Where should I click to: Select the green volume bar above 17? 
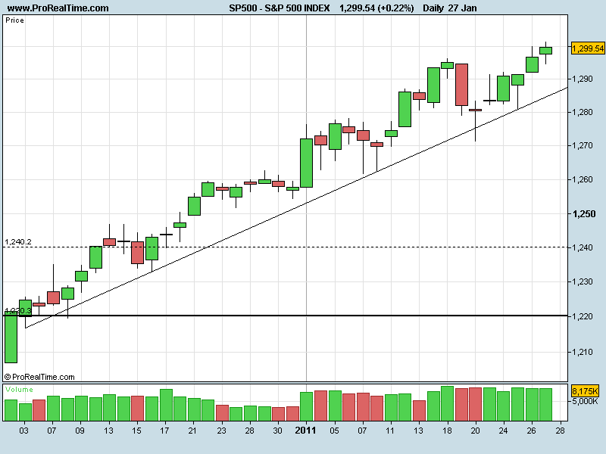click(166, 405)
